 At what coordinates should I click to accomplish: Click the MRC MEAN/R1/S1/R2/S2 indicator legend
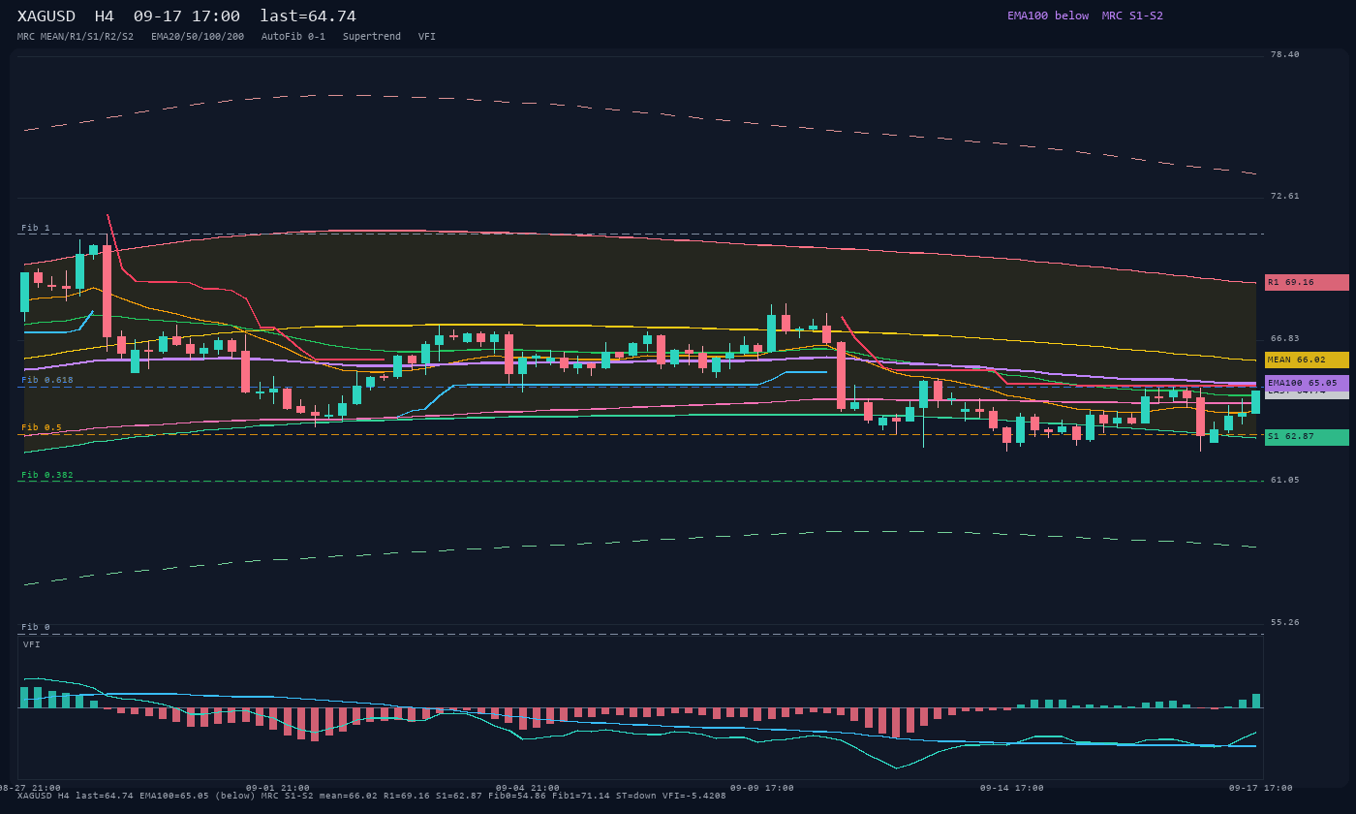pyautogui.click(x=76, y=37)
